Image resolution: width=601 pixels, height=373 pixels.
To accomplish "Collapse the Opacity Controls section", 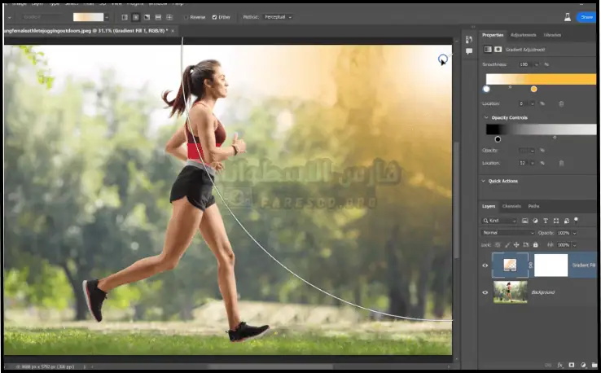I will pos(486,117).
